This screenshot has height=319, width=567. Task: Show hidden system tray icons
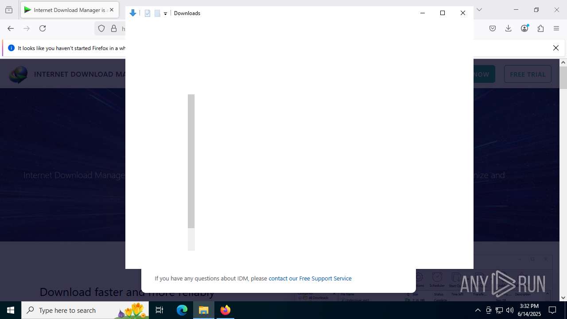pyautogui.click(x=478, y=310)
